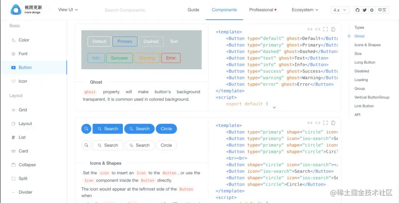Jump to Icons & Shapes anchor link
This screenshot has height=203, width=399.
point(367,45)
